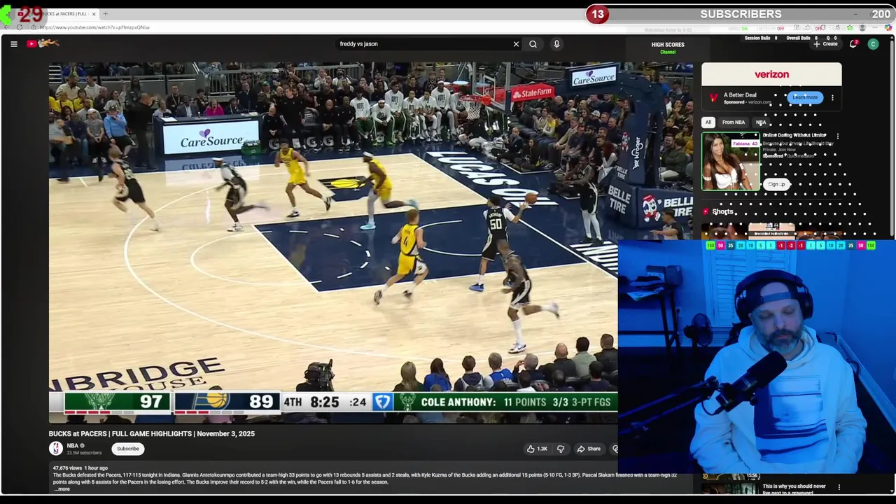Viewport: 896px width, 504px height.
Task: Select the NBA filter chip
Action: 761,122
